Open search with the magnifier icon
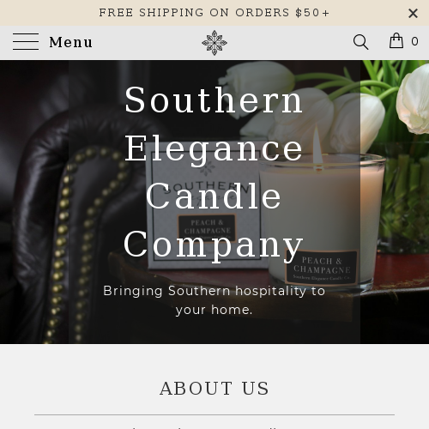429x429 pixels. coord(360,42)
